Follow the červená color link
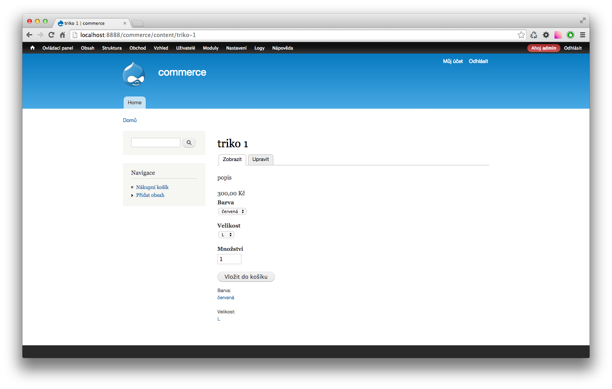The width and height of the screenshot is (612, 389). 226,298
